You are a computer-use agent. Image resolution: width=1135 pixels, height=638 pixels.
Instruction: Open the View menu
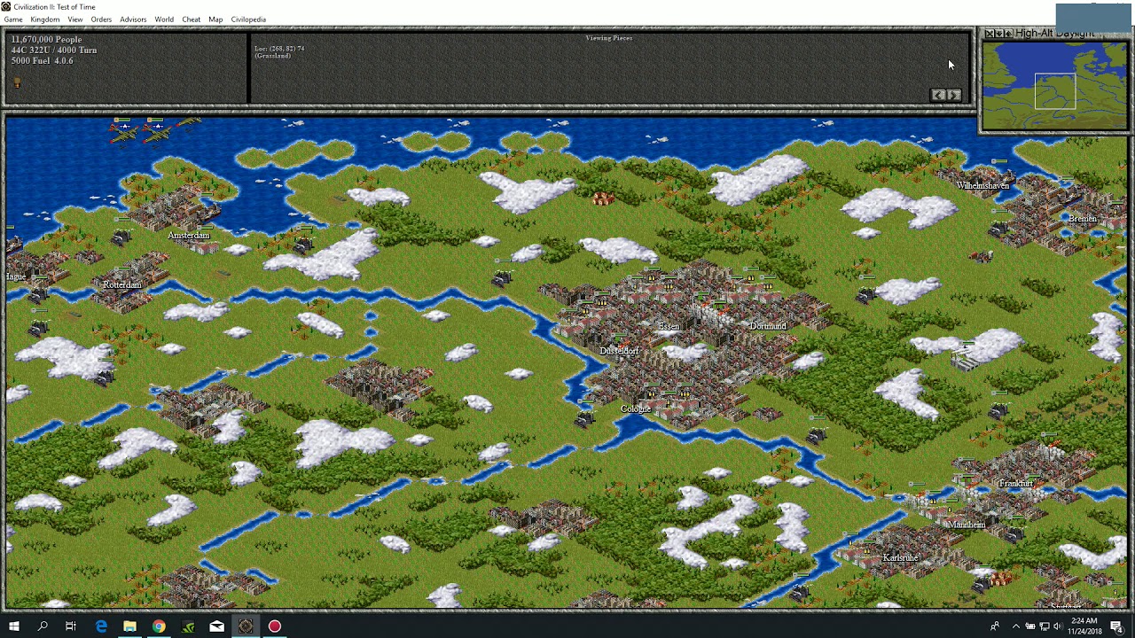[75, 19]
